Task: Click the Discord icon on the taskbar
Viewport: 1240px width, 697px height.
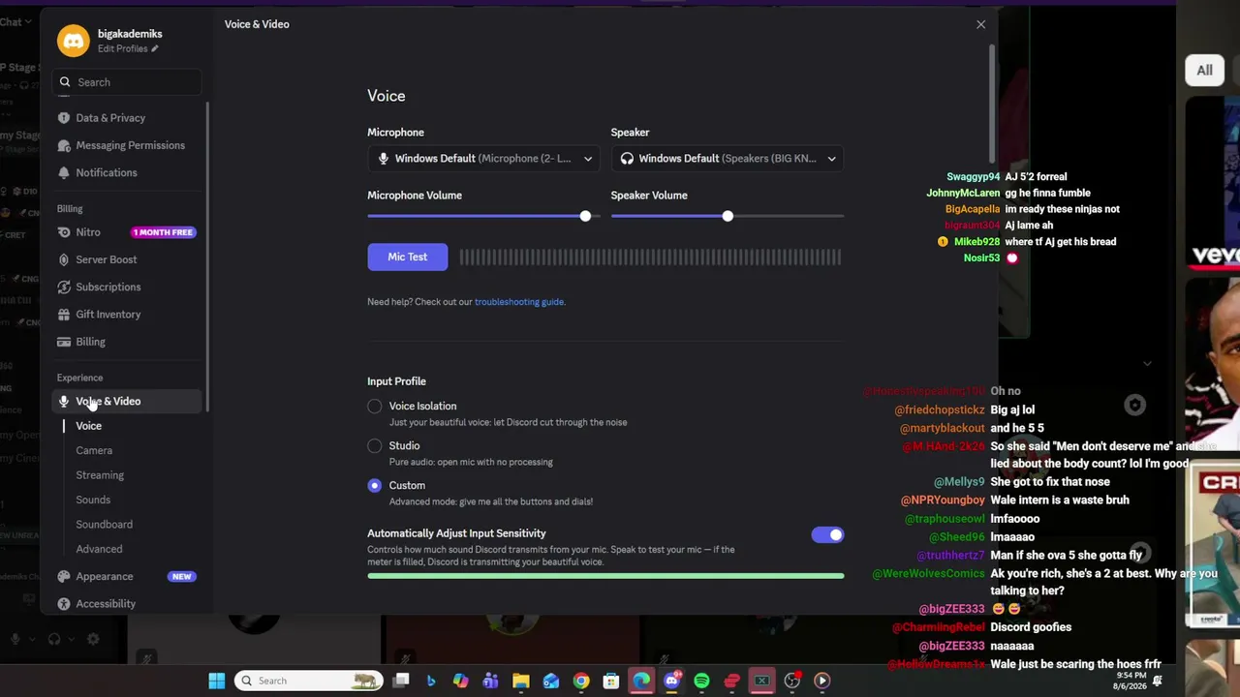Action: pyautogui.click(x=671, y=681)
